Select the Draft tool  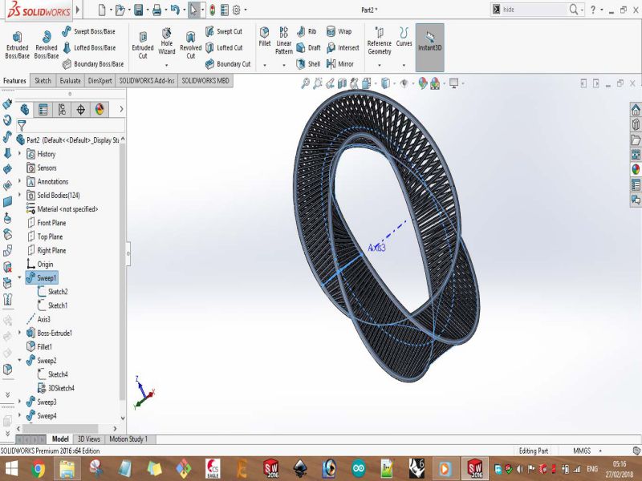(x=308, y=48)
